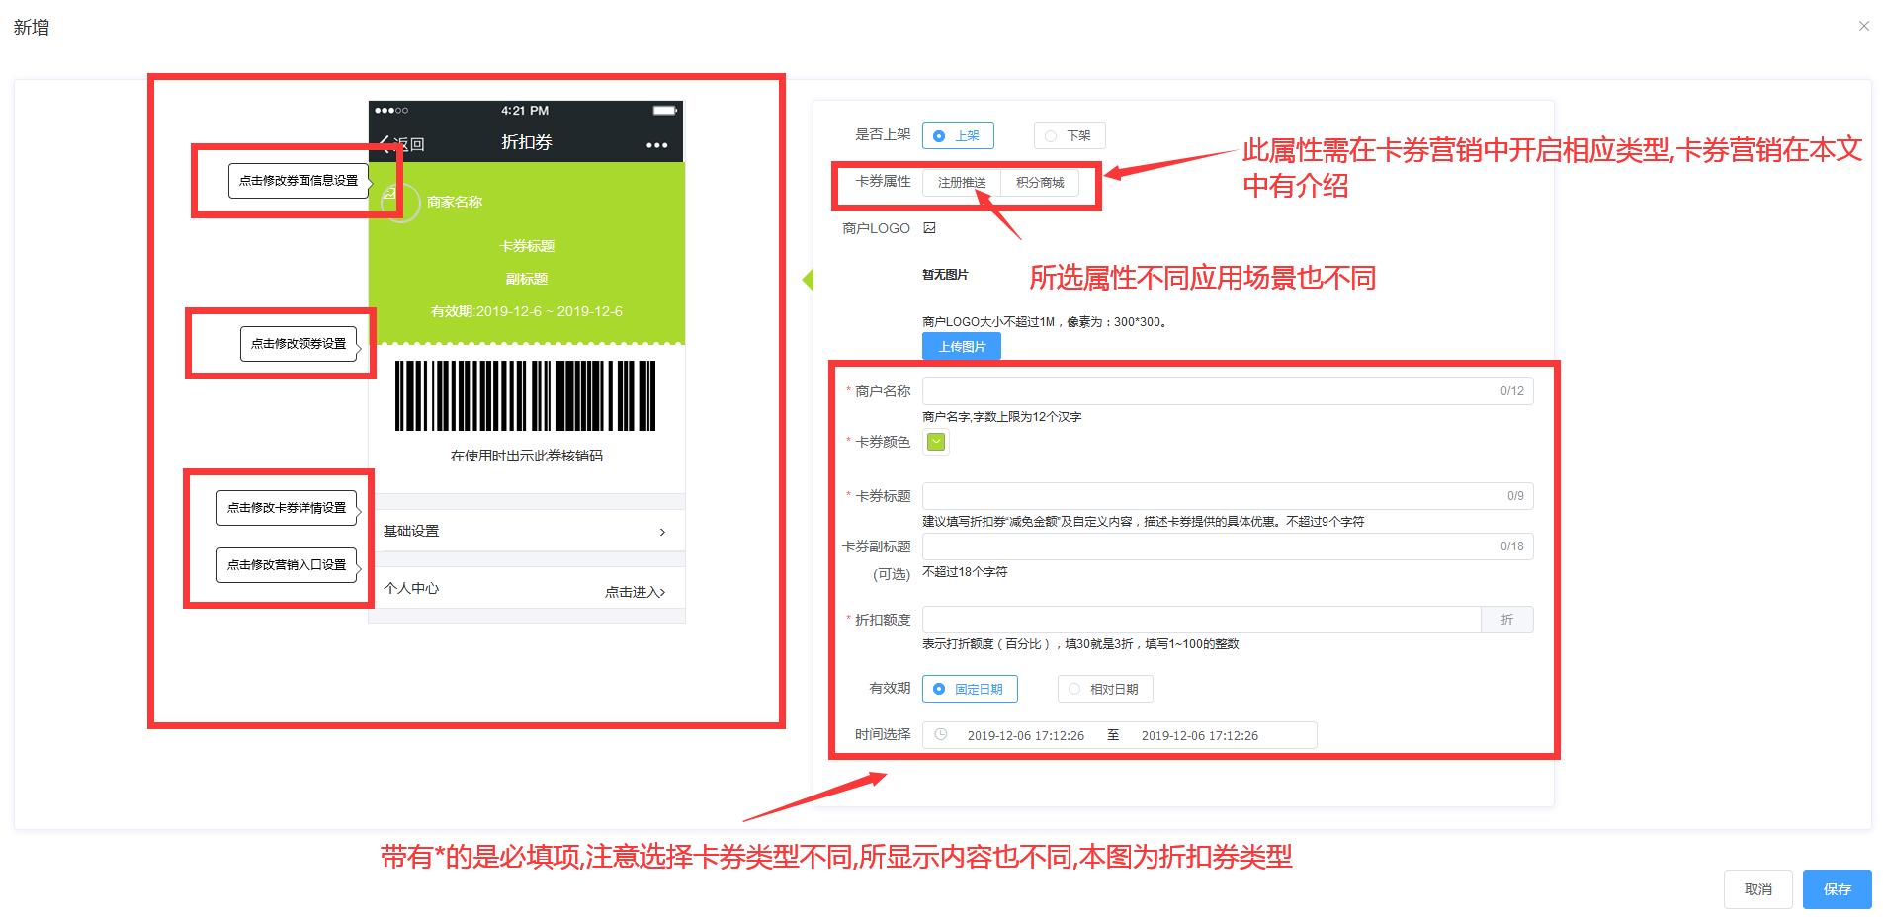This screenshot has width=1883, height=922.
Task: Click 点击修改领券设置 button
Action: (299, 344)
